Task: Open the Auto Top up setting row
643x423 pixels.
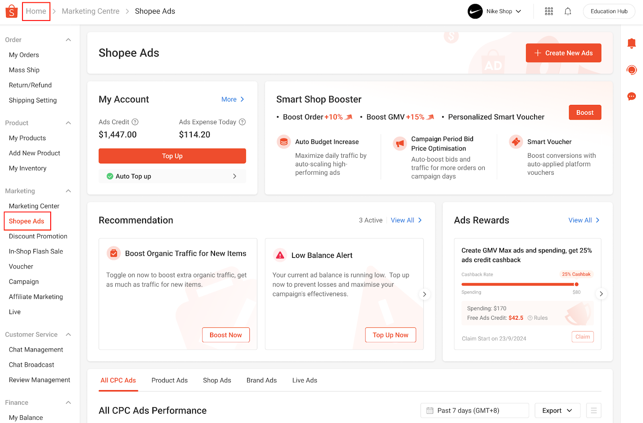Action: [172, 176]
